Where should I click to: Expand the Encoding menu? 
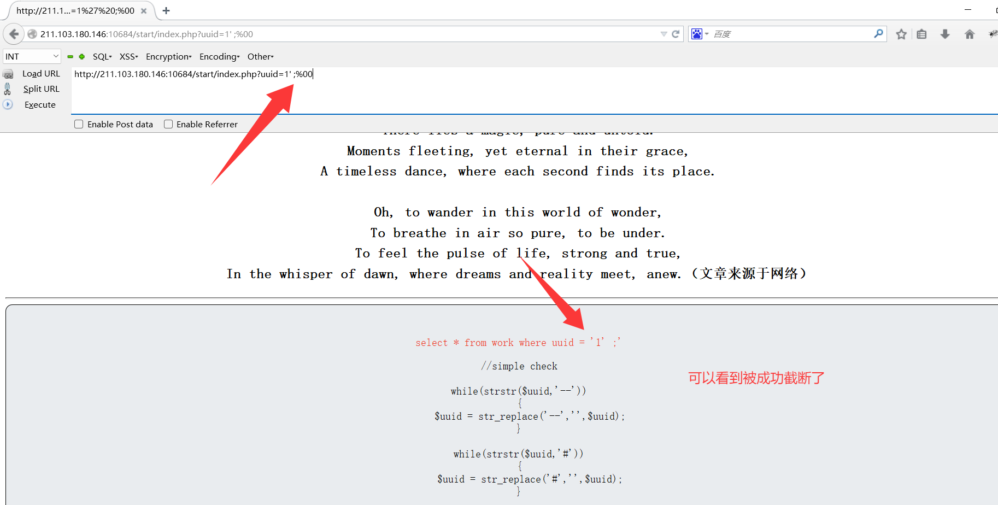click(x=220, y=57)
